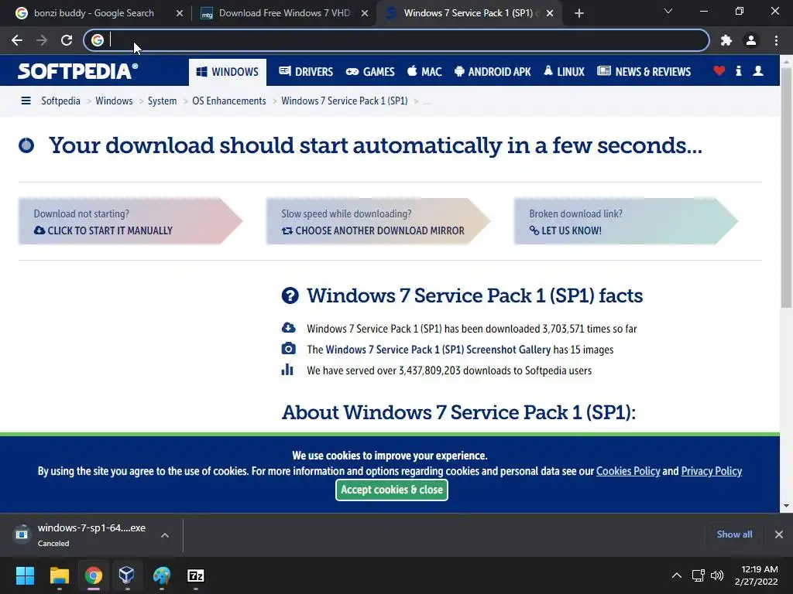This screenshot has height=594, width=793.
Task: Click the Softpedia logo
Action: tap(78, 71)
